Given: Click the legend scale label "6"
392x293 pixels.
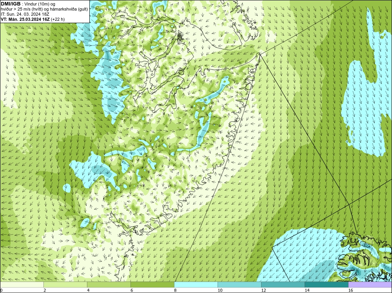Looking at the screenshot, I should tap(132, 290).
